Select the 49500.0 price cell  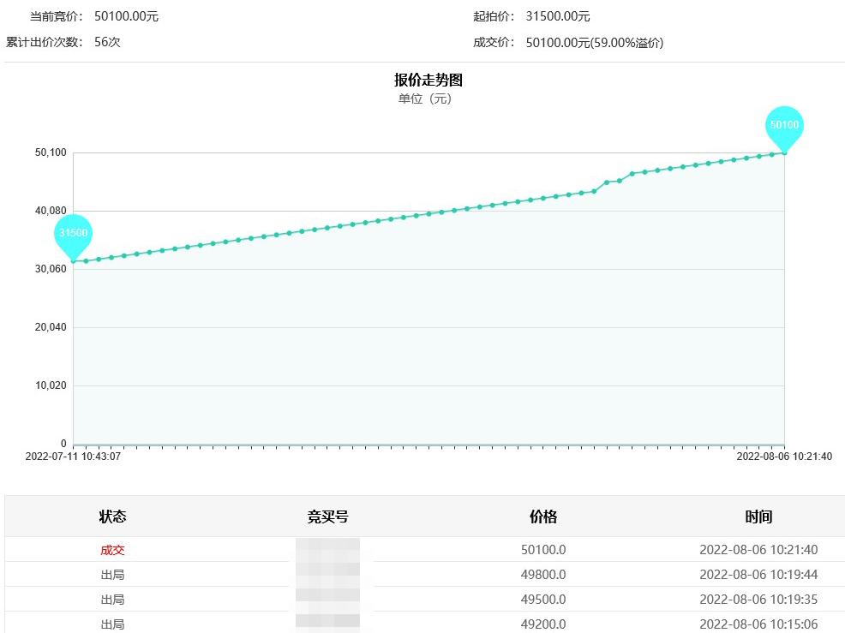coord(543,600)
